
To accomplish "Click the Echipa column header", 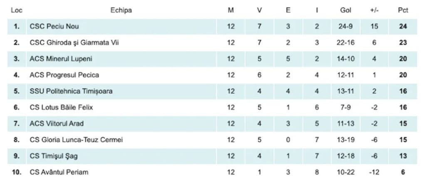I will pos(121,10).
